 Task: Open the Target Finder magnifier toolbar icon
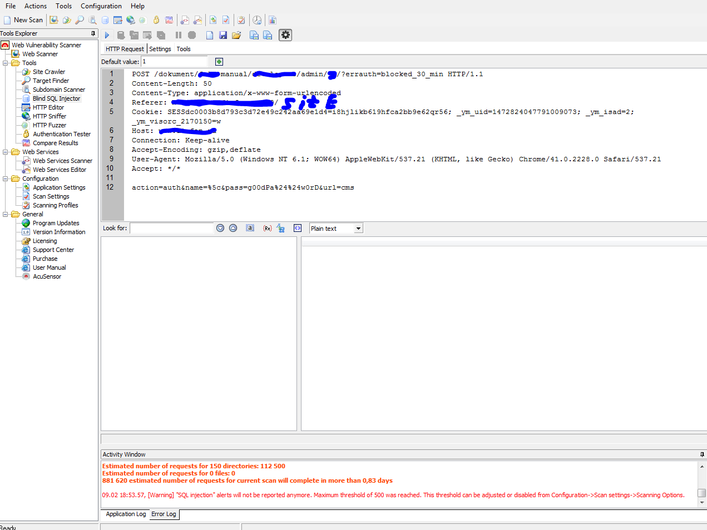click(80, 20)
